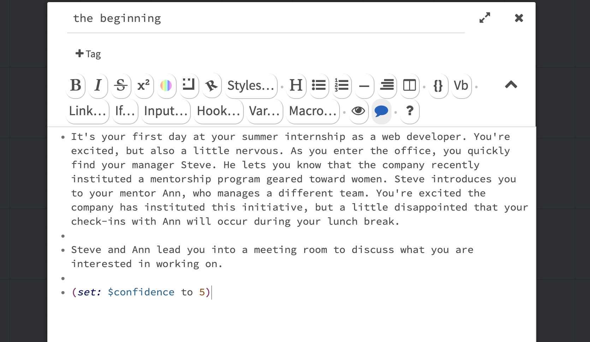This screenshot has width=590, height=342.
Task: Toggle the expand passage editor arrows
Action: point(485,18)
